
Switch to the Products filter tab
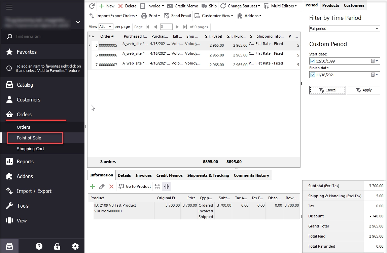(331, 5)
